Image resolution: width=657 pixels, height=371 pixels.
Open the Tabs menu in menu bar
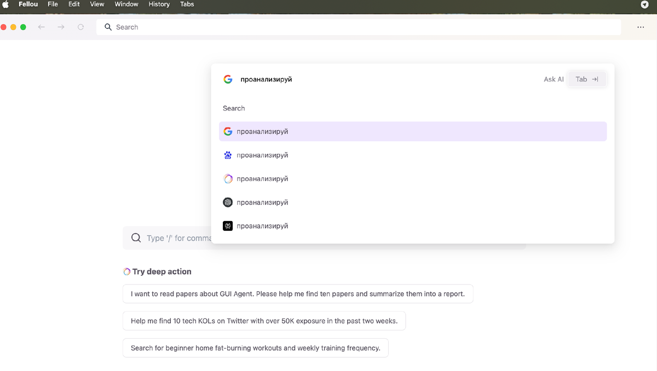point(187,4)
